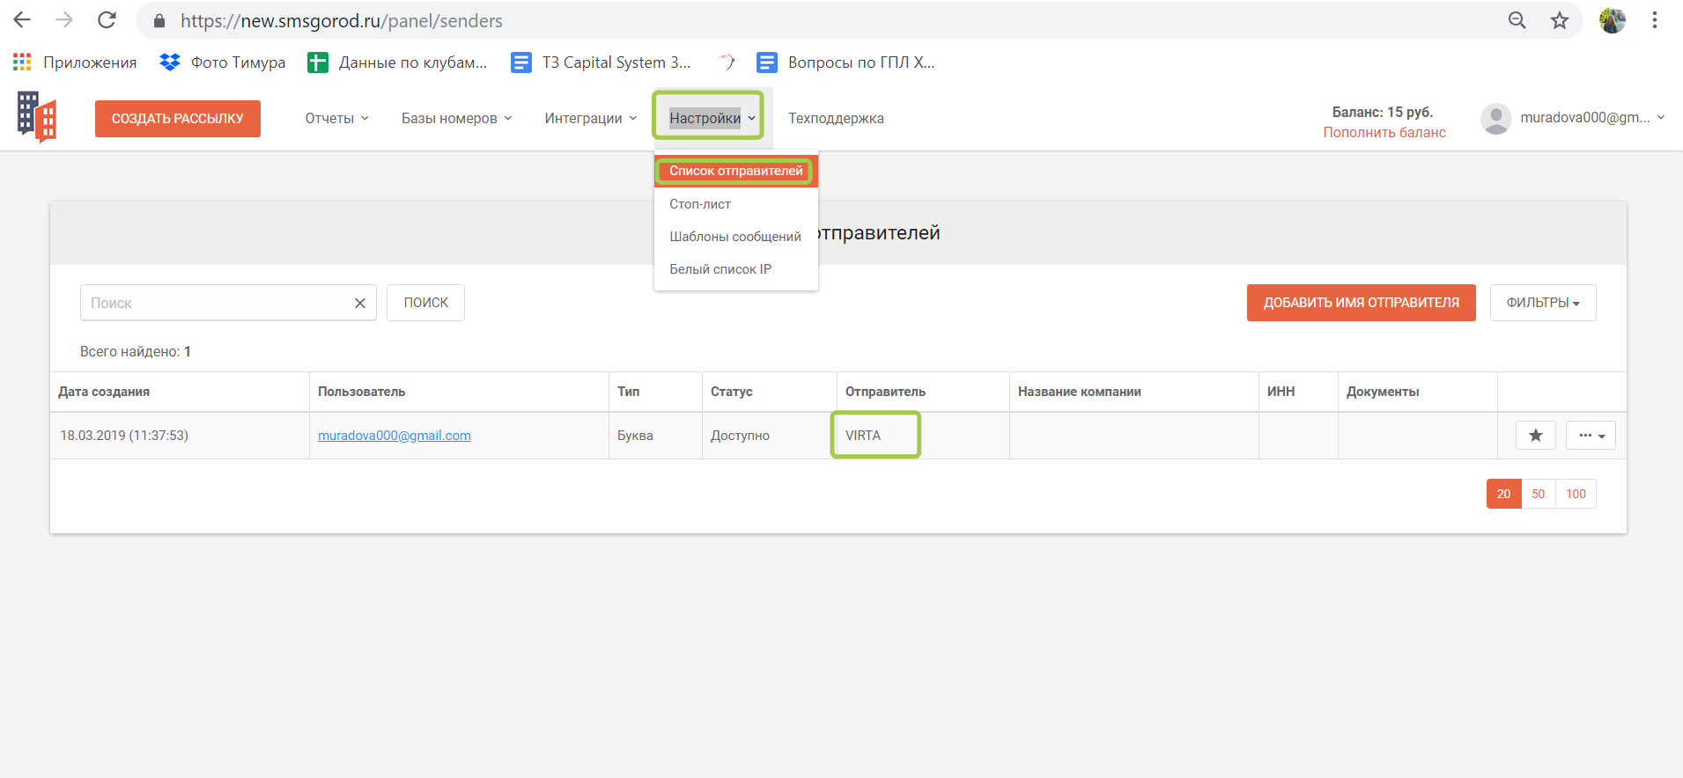
Task: Open the ФИЛЬТРЫ dropdown
Action: point(1542,303)
